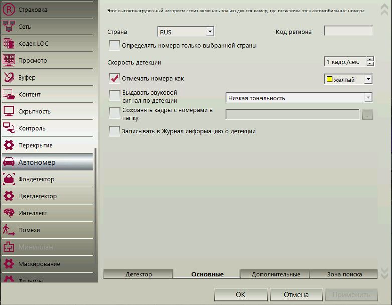Select the Интеллект menu label
Screen dimensions: 392x305
click(33, 213)
